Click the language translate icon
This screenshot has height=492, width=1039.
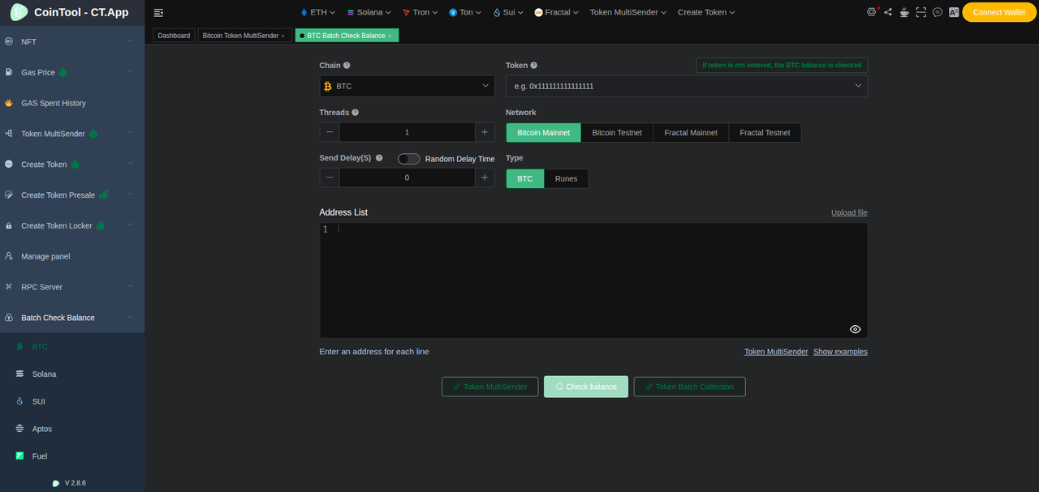click(953, 12)
